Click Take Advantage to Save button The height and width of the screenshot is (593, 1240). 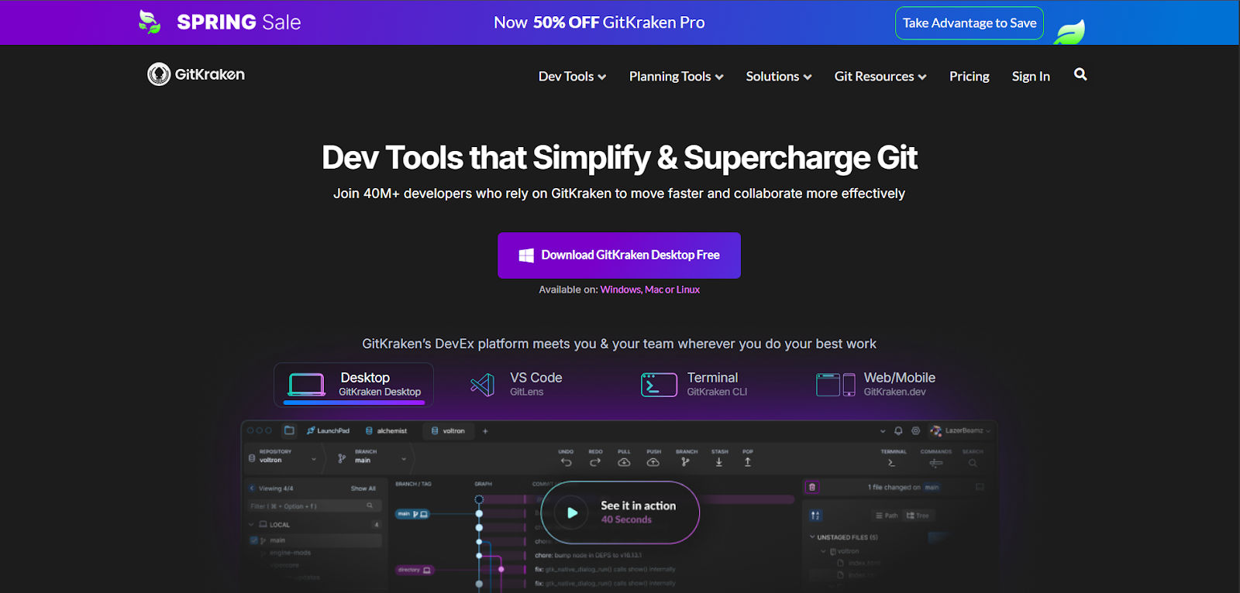click(x=970, y=23)
